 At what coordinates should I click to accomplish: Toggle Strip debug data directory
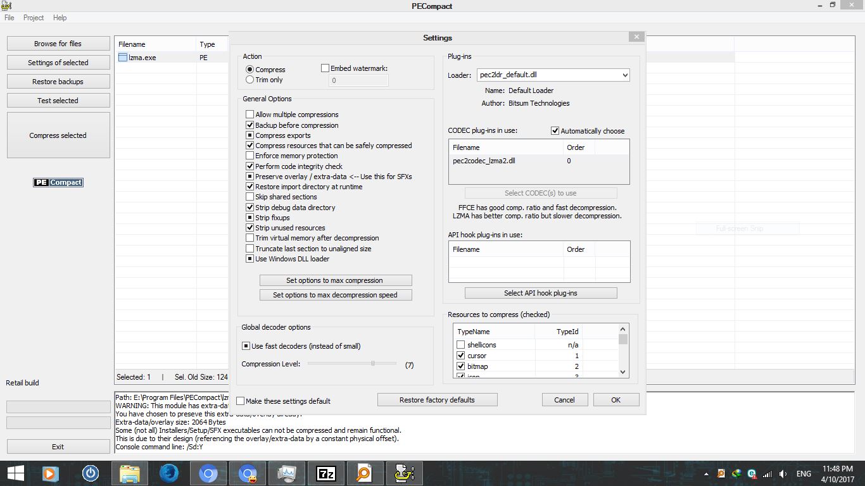pos(249,208)
